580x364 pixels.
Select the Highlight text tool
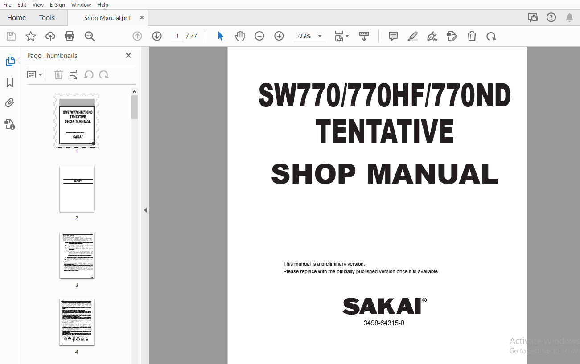(x=413, y=36)
